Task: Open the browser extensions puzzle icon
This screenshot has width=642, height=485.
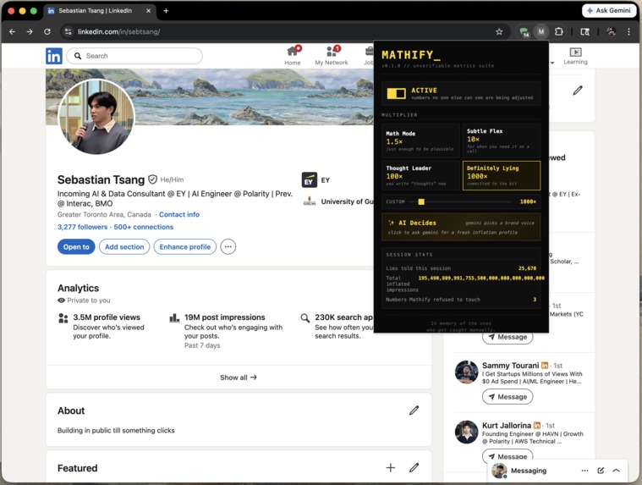Action: click(x=558, y=31)
